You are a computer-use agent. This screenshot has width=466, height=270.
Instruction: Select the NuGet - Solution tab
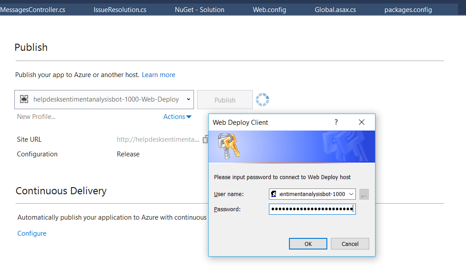click(199, 10)
